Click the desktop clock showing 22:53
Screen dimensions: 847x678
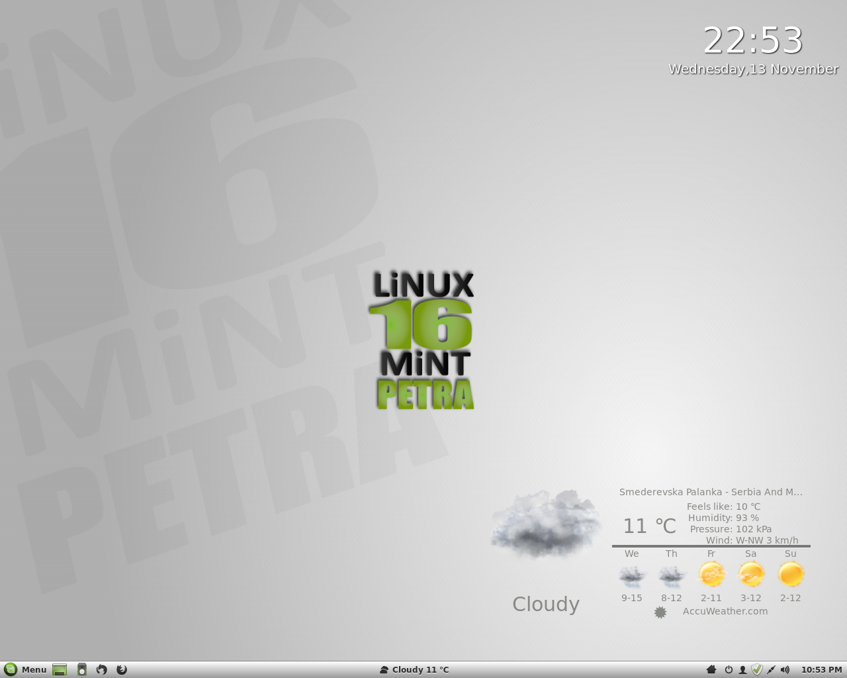point(753,40)
